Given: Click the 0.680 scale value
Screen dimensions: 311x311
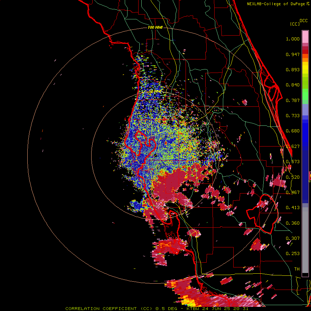Looking at the screenshot, I should [293, 131].
